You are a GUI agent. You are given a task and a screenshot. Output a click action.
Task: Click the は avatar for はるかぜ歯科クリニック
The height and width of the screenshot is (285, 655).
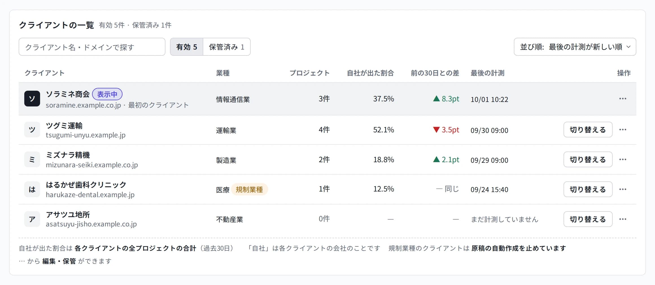32,189
